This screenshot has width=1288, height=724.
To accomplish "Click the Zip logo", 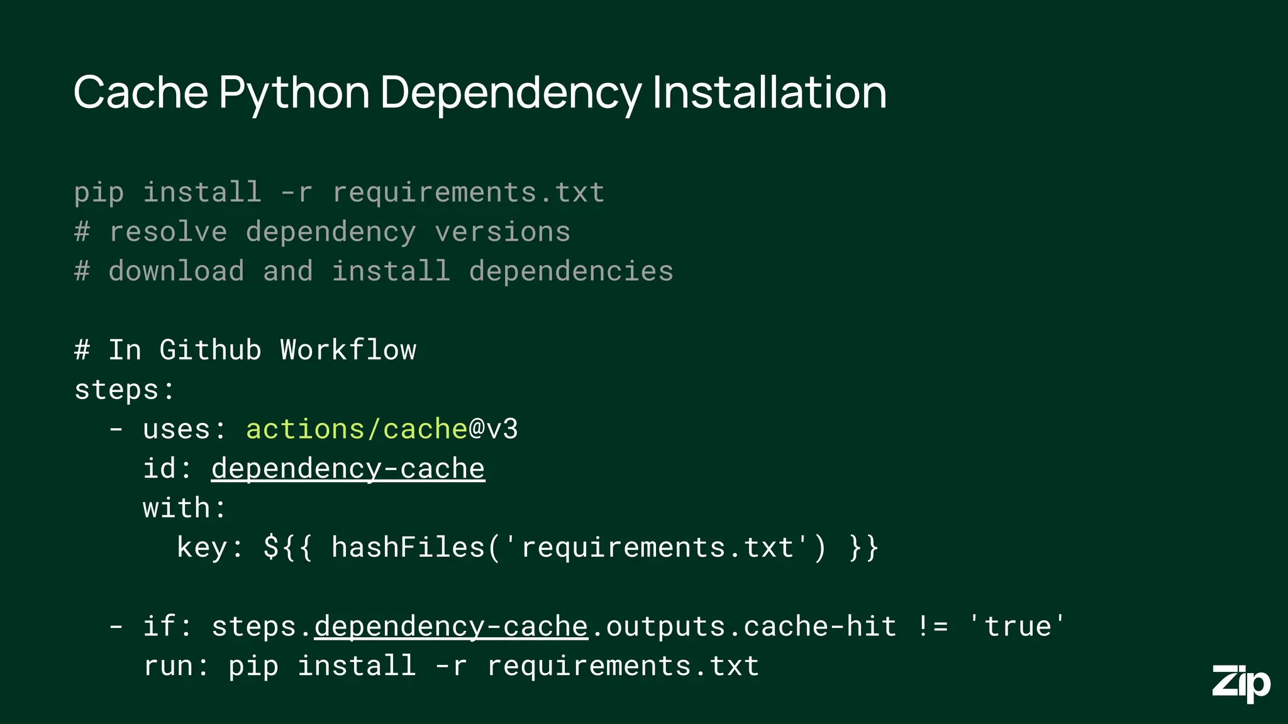I will click(x=1241, y=684).
